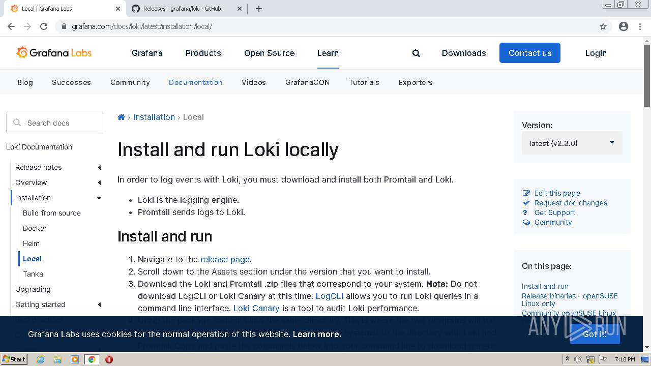The image size is (651, 366).
Task: Open the Exporters sub-navigation item
Action: pos(415,82)
